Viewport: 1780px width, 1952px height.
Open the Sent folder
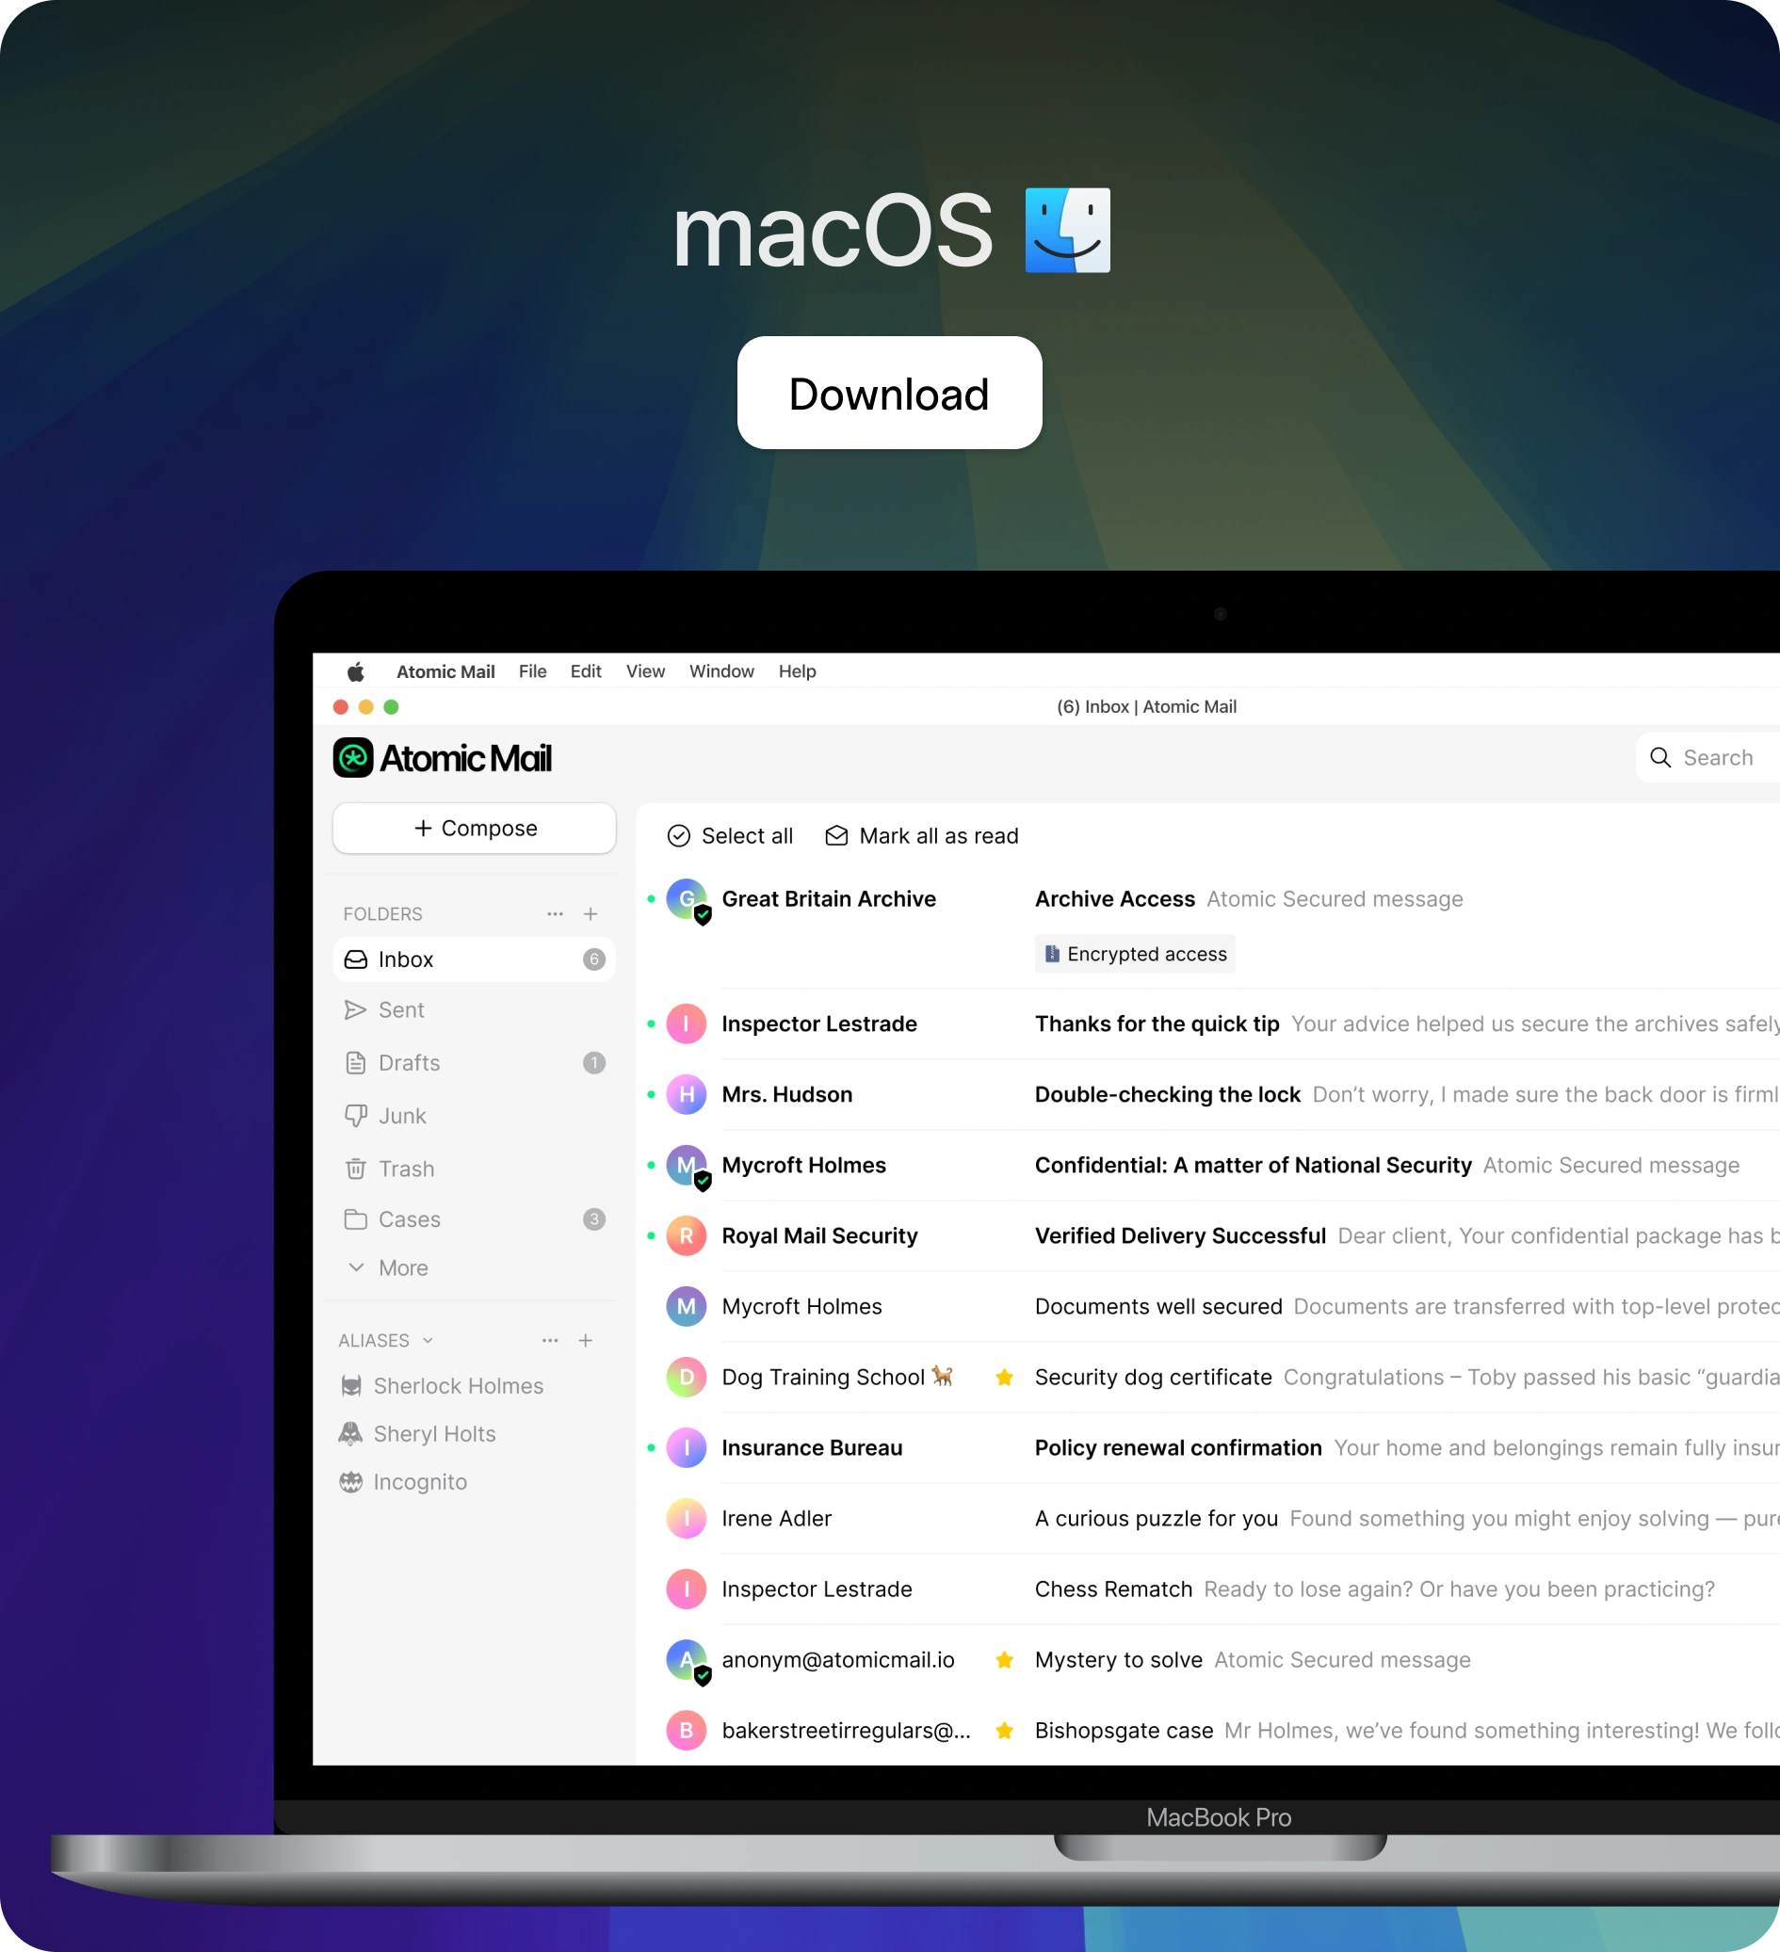475,1009
